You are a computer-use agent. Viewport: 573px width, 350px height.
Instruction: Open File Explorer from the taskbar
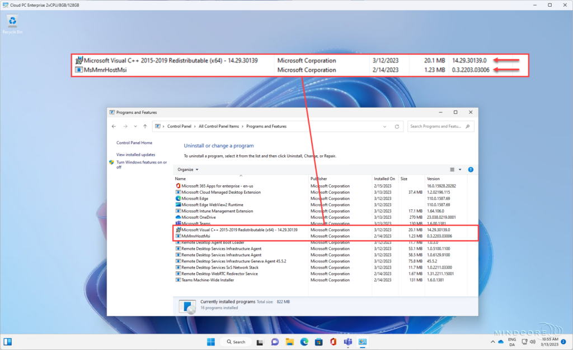point(290,342)
